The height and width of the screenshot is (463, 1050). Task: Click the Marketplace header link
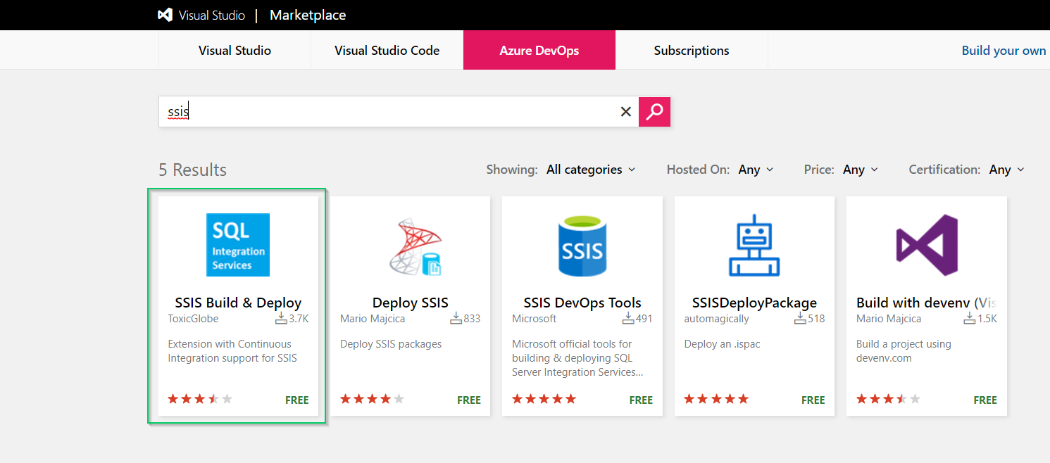click(x=308, y=15)
